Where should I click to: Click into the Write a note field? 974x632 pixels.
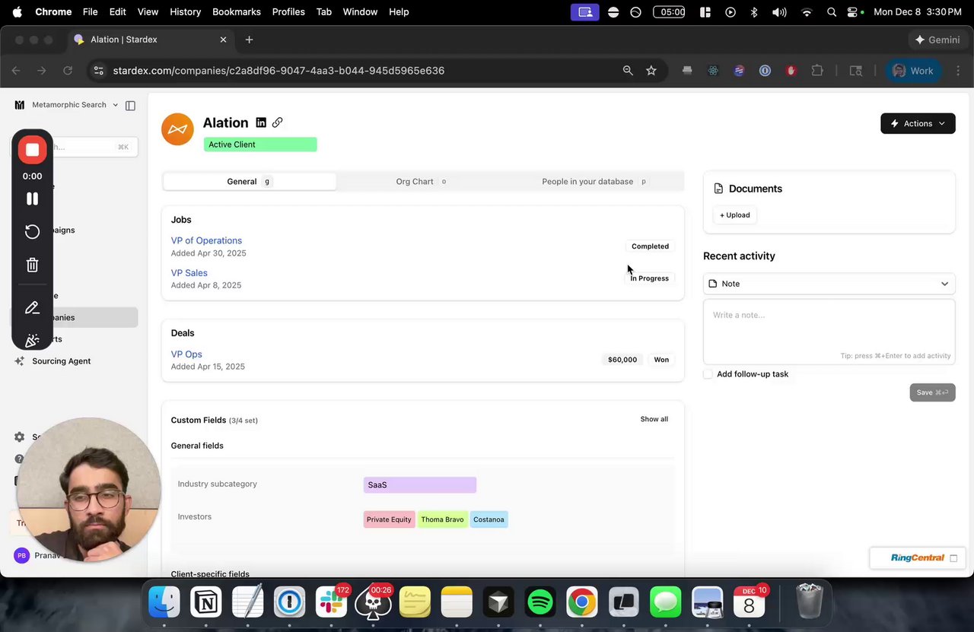click(x=829, y=331)
